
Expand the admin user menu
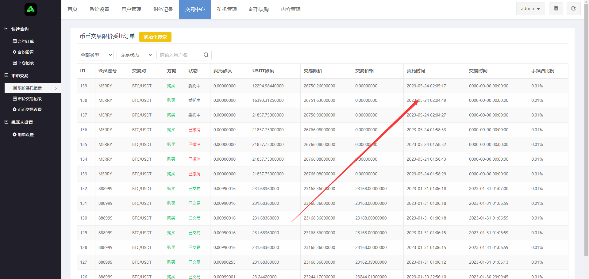[530, 9]
